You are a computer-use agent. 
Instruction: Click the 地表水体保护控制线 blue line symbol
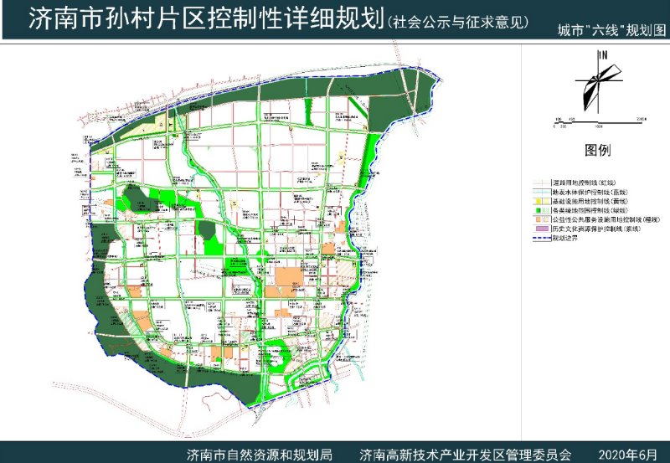click(543, 191)
